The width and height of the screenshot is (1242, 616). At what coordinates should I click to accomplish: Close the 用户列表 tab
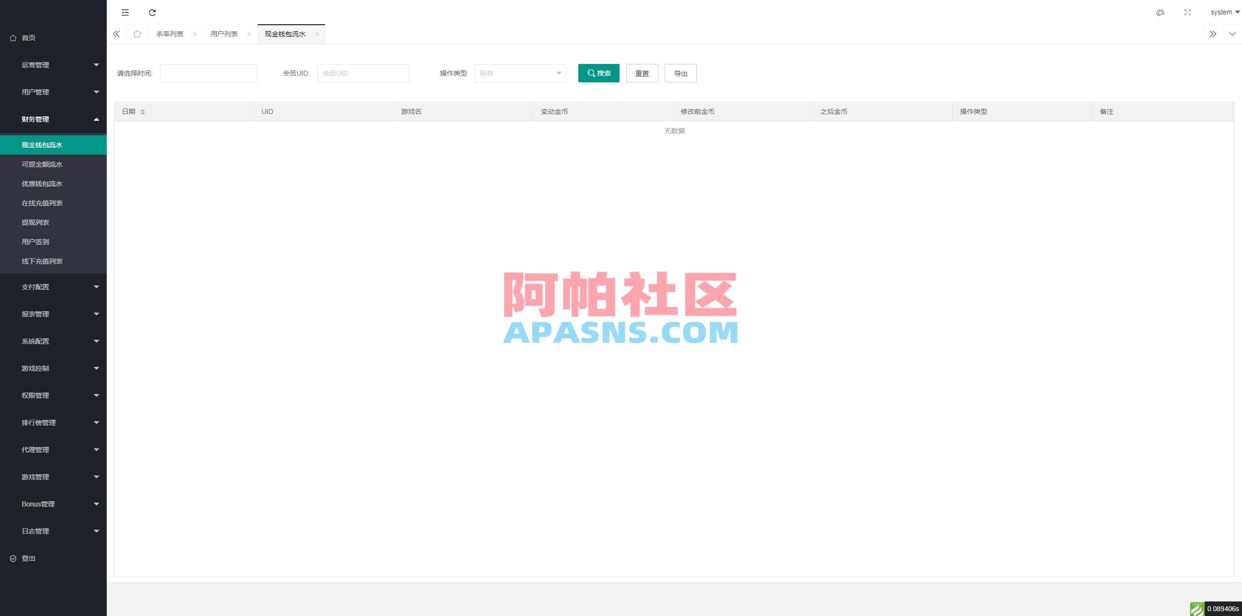pos(249,34)
